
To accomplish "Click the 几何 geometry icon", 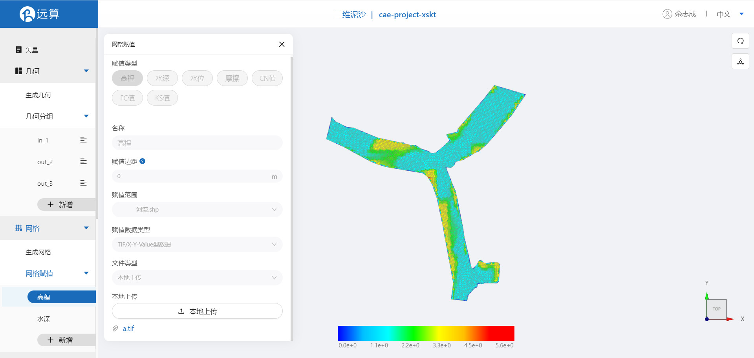I will [x=18, y=71].
